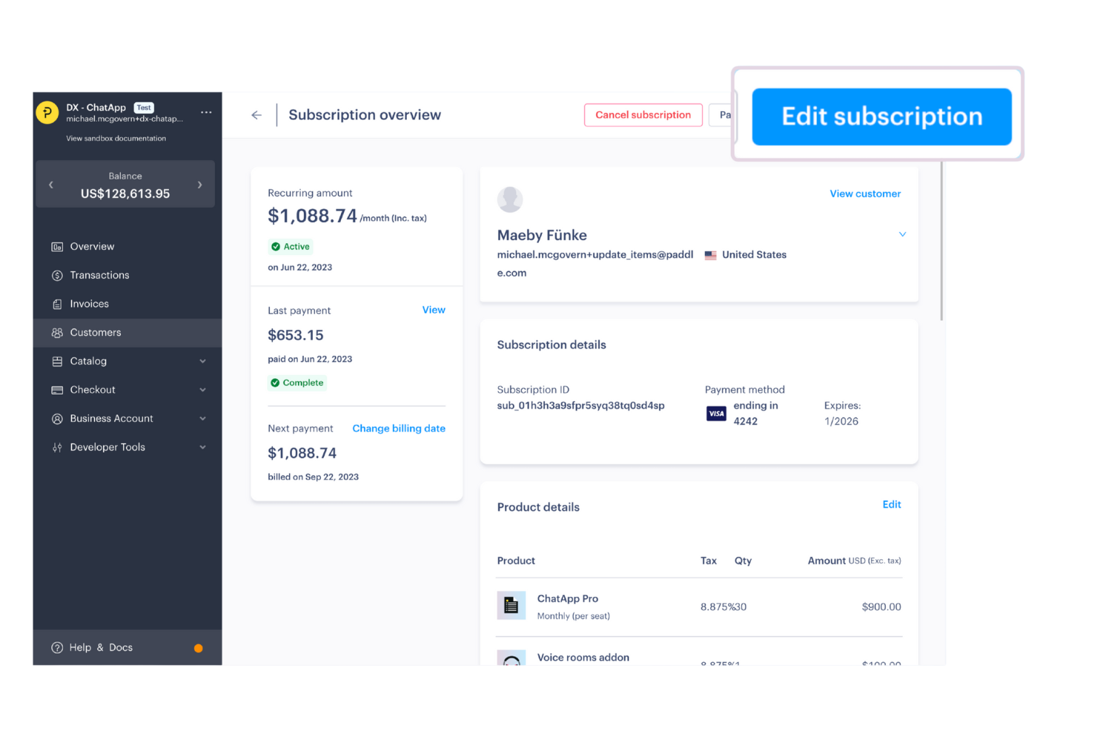Open the View customer link
Image resolution: width=1097 pixels, height=732 pixels.
point(865,194)
